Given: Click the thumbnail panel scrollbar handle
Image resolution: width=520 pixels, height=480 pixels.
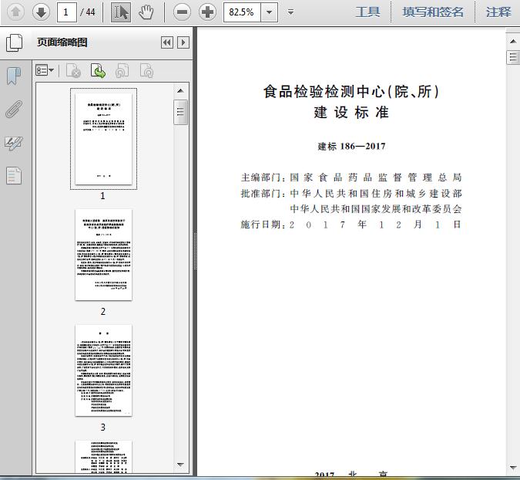Looking at the screenshot, I should point(180,112).
